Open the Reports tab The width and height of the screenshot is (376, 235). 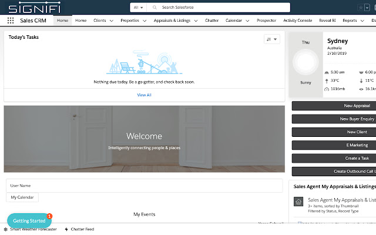(x=350, y=21)
